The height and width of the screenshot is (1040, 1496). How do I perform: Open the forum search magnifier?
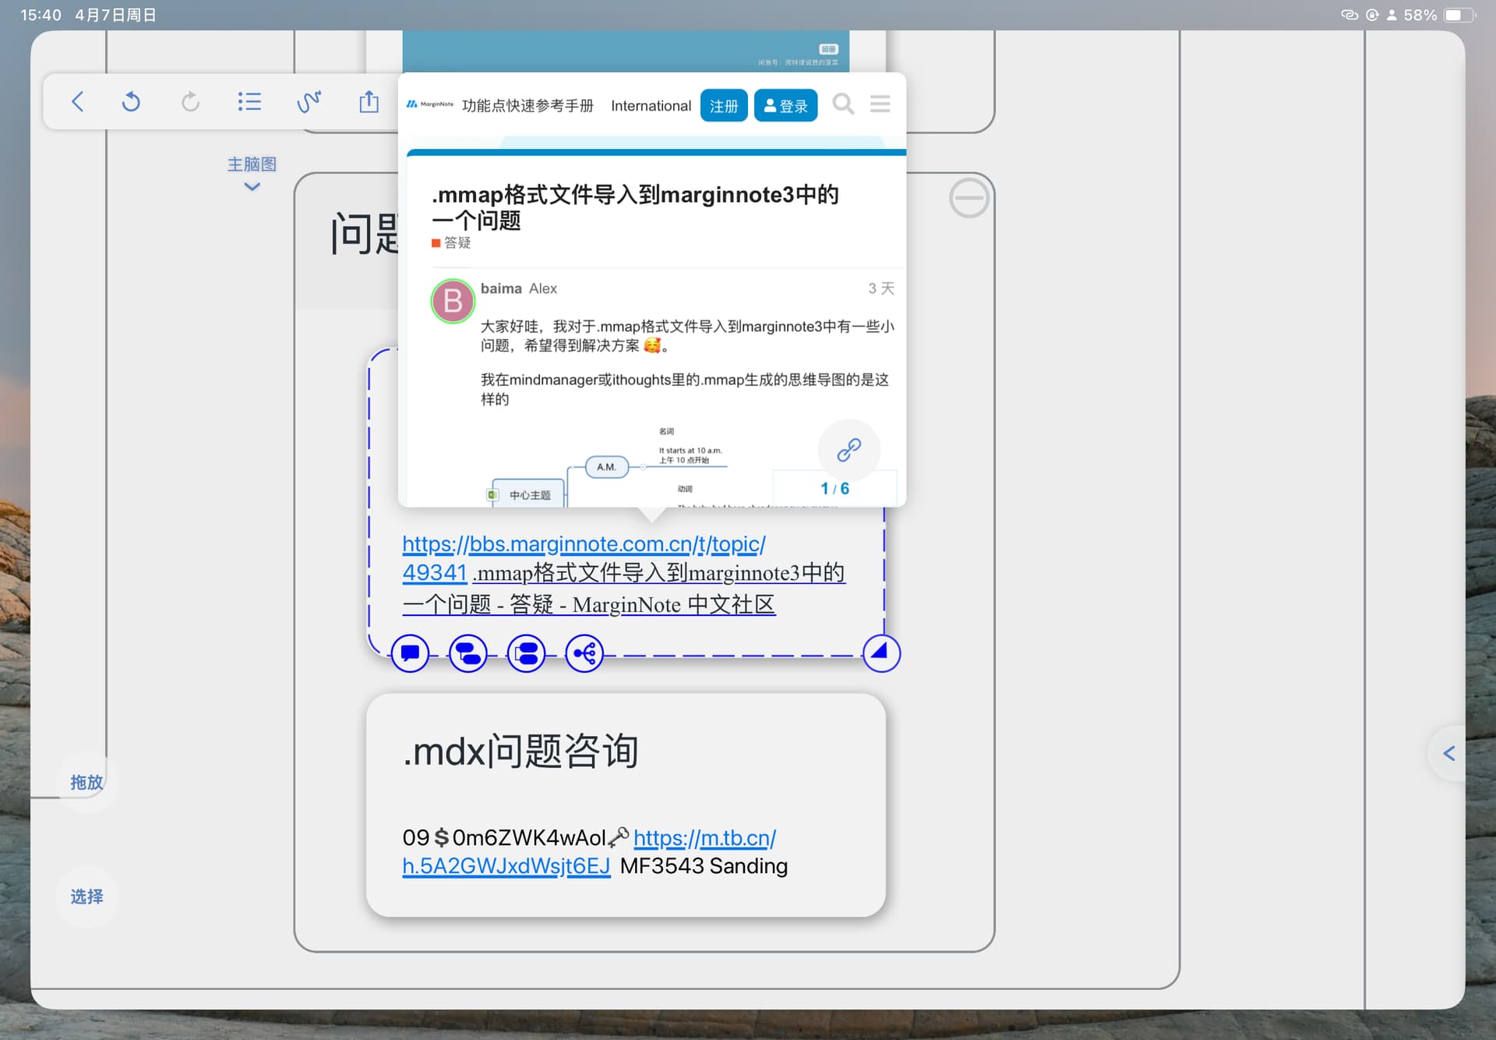click(x=843, y=104)
